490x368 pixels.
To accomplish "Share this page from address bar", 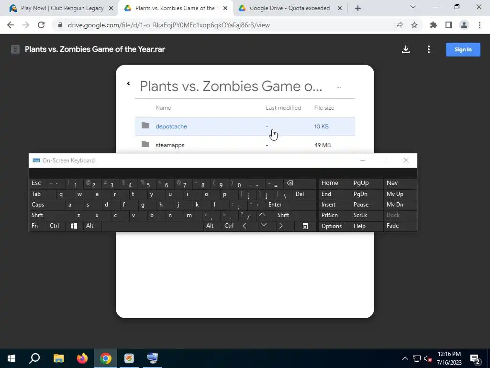I will tap(399, 25).
